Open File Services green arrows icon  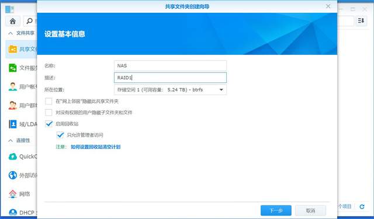point(13,68)
